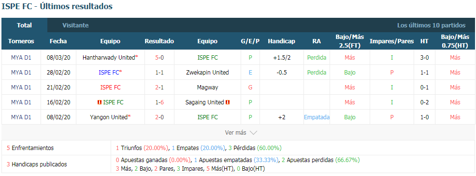Click red card icon after Sagaing United
Image resolution: width=476 pixels, height=176 pixels.
228,102
